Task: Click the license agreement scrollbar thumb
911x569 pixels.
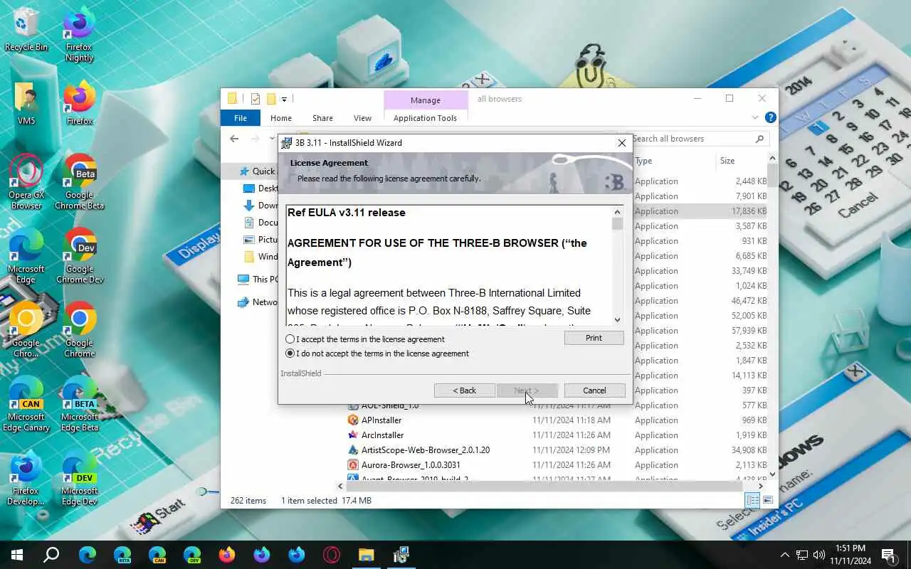Action: point(617,223)
